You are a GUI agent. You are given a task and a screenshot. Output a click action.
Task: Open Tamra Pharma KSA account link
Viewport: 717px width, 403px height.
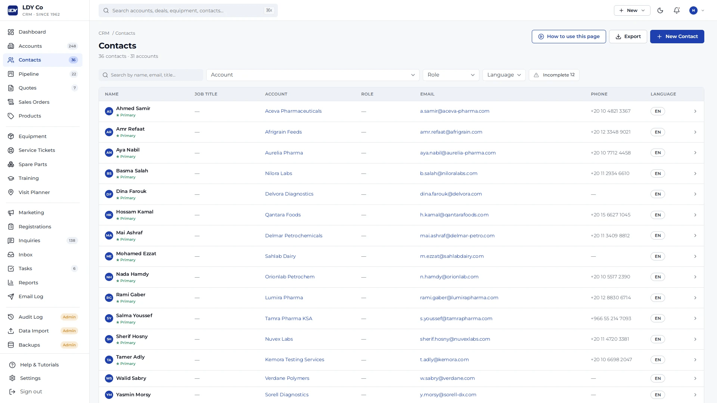288,319
